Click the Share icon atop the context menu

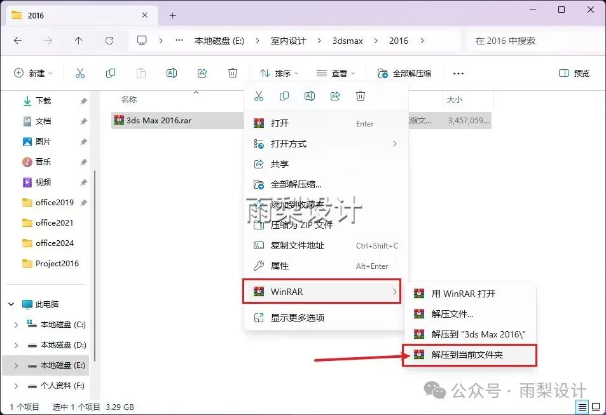pyautogui.click(x=335, y=96)
